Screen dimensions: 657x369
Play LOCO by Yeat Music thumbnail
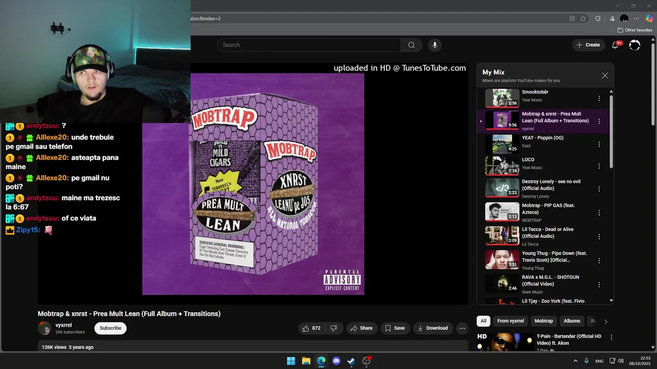point(503,166)
